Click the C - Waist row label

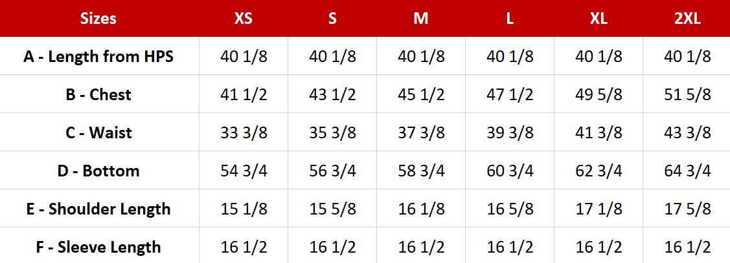[x=98, y=133]
